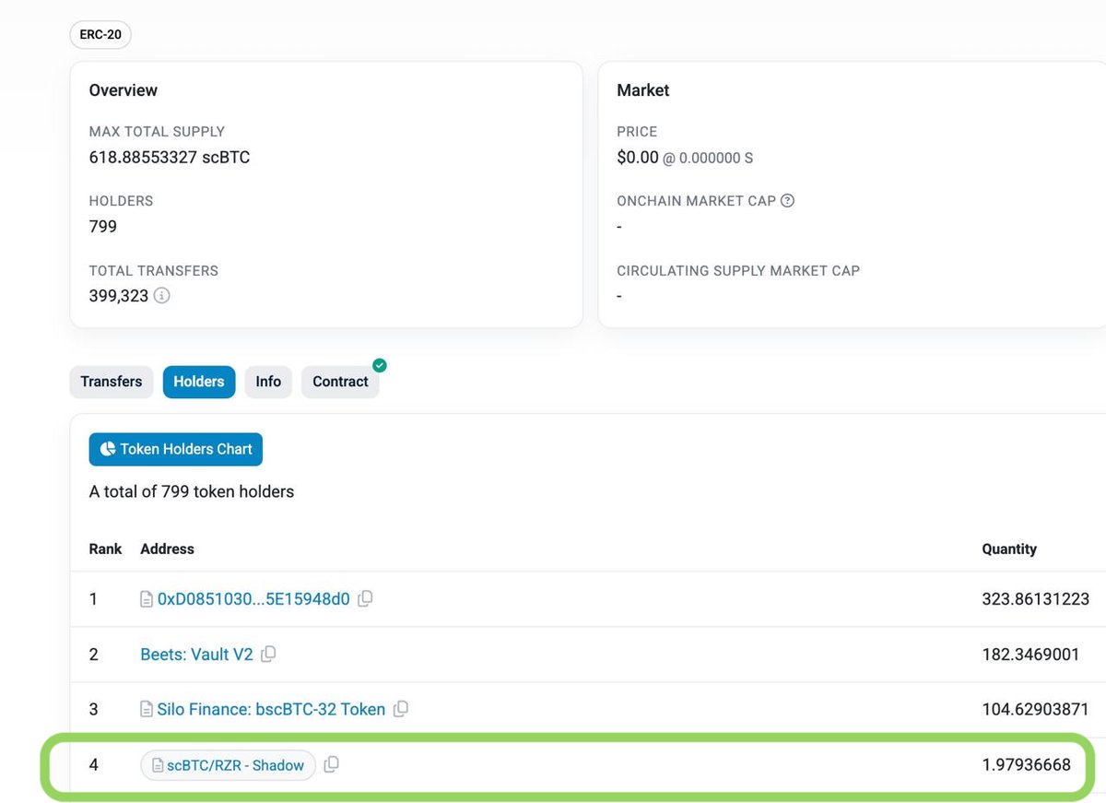This screenshot has width=1106, height=803.
Task: Click the contract file icon beside 0xD0851030...5E15948d0
Action: pyautogui.click(x=147, y=600)
